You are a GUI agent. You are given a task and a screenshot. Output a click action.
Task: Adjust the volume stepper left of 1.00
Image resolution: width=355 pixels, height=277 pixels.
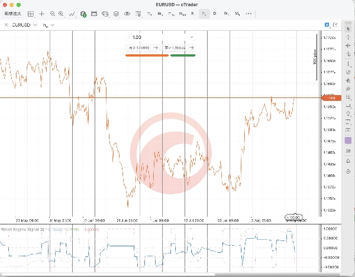[x=128, y=37]
